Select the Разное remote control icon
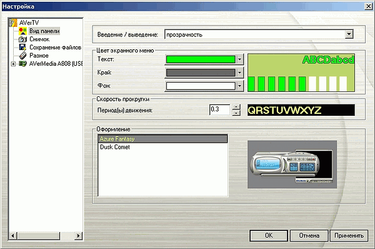375x249 pixels. pyautogui.click(x=22, y=55)
